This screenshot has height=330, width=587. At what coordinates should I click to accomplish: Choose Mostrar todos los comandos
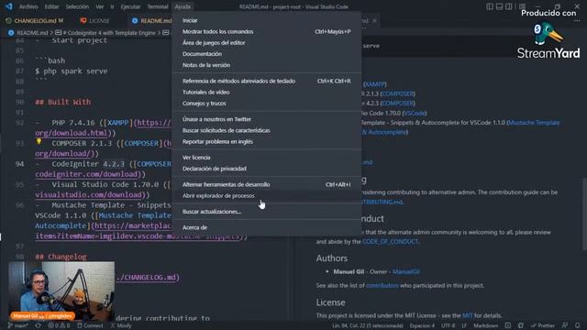pos(267,31)
